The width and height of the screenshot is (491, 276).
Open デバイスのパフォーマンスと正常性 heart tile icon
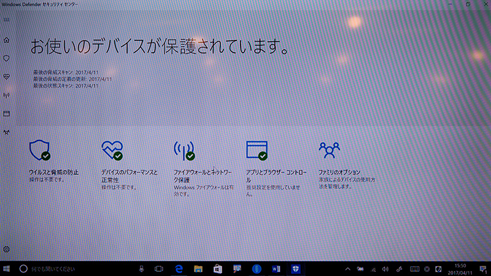112,150
